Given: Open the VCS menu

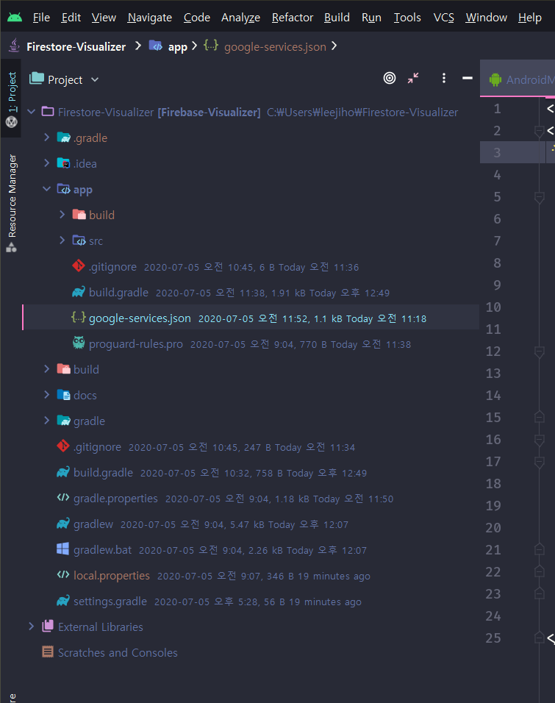Looking at the screenshot, I should point(443,18).
